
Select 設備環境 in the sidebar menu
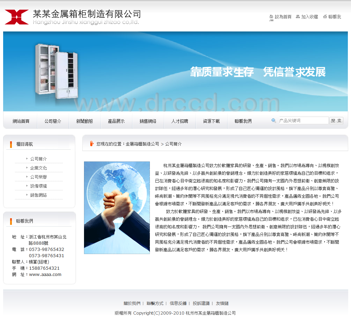click(38, 186)
